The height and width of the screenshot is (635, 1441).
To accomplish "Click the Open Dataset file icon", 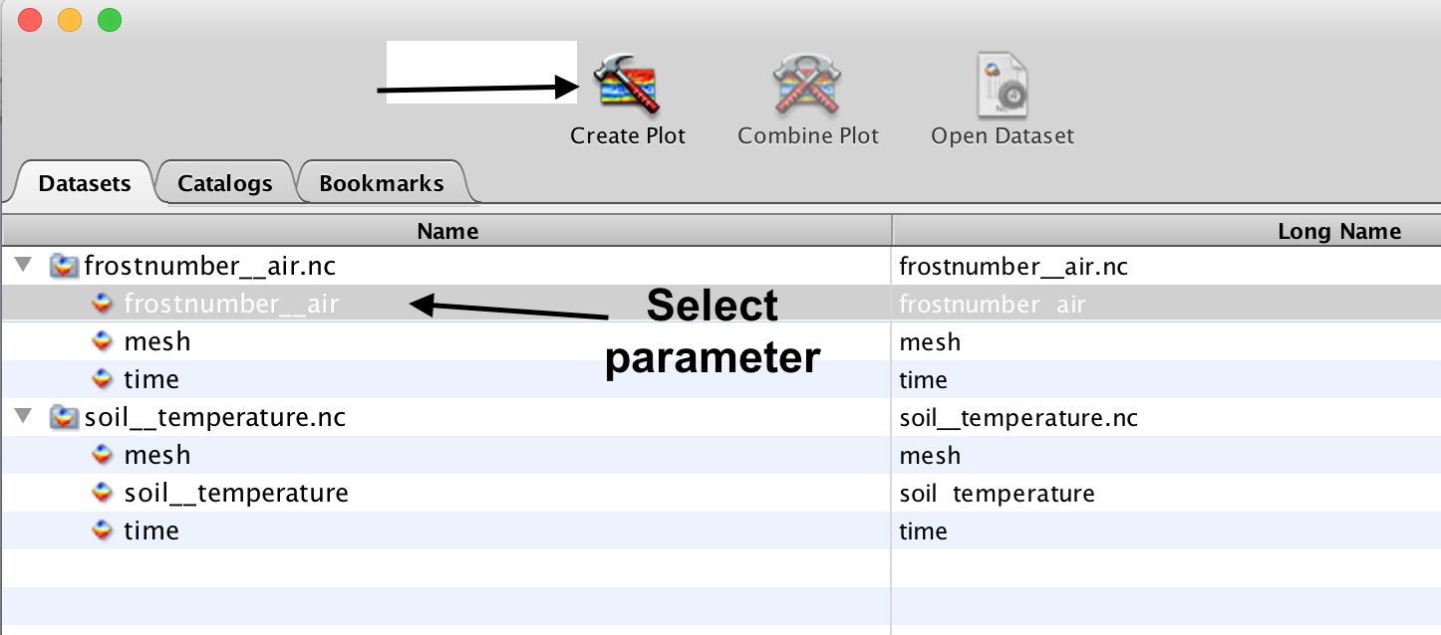I will pos(1002,86).
